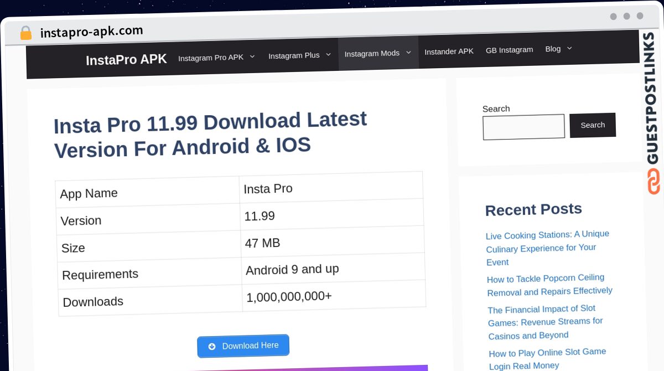Click the Downloads label cell
Screen dimensions: 664x371
click(151, 301)
